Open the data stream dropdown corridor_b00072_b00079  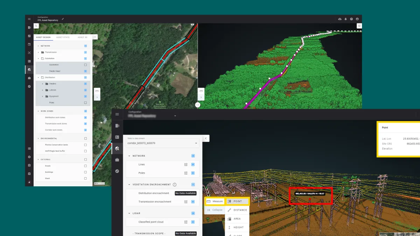162,143
